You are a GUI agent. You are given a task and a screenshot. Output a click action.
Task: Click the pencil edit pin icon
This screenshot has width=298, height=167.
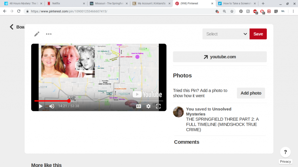coord(37,34)
